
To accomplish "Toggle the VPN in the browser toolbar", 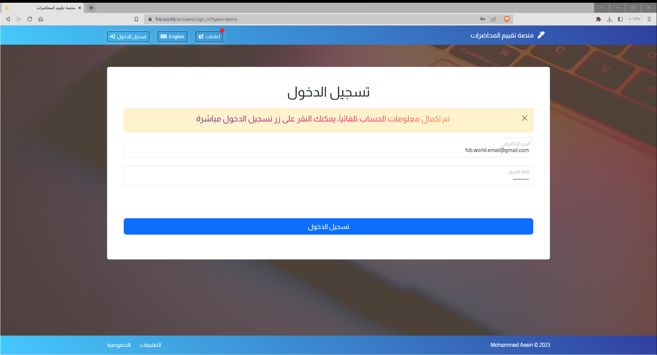I will point(634,19).
